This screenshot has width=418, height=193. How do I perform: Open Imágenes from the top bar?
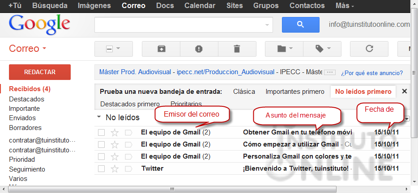(94, 6)
